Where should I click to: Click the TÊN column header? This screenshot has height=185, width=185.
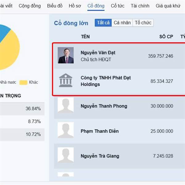85,37
